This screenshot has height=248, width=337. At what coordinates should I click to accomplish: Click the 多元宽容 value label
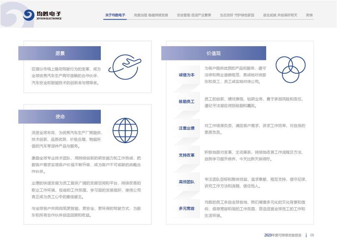pos(187,208)
